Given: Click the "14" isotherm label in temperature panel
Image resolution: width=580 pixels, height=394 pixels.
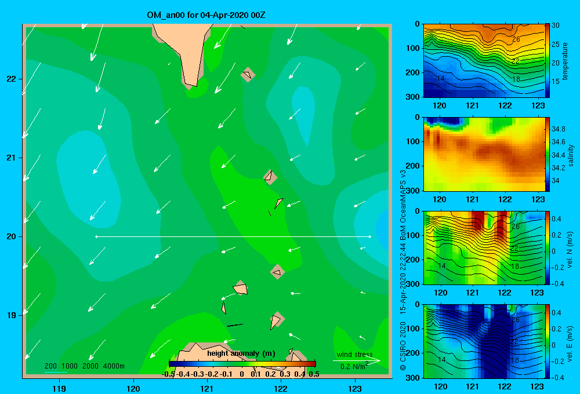Looking at the screenshot, I should click(x=440, y=79).
